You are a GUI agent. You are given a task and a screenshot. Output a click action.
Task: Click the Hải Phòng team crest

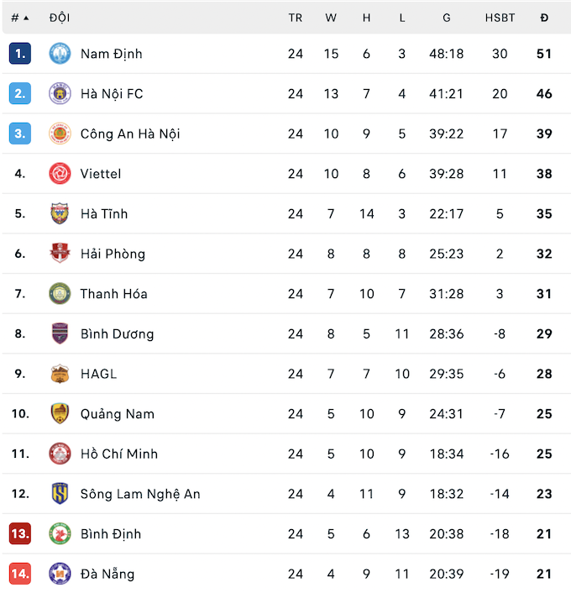pos(60,254)
